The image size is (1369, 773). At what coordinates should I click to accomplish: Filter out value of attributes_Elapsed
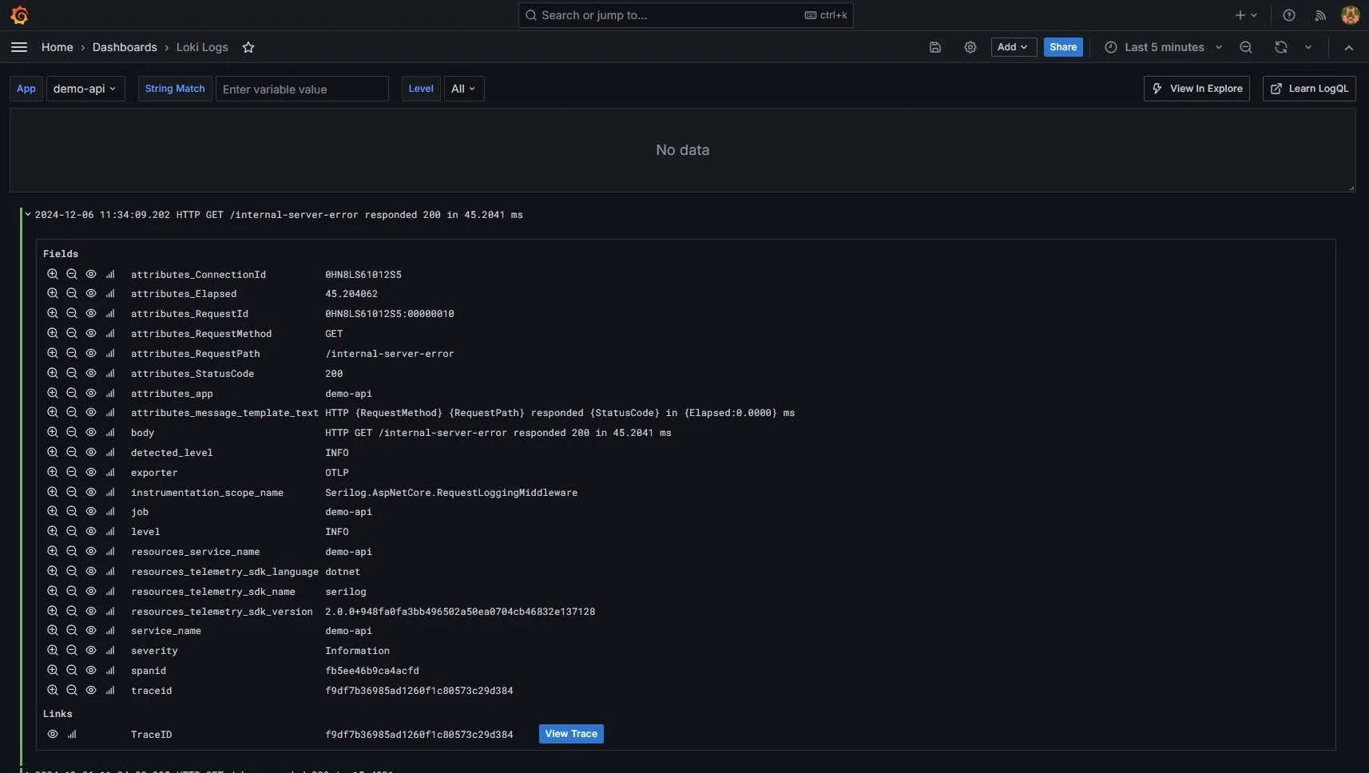(x=72, y=294)
